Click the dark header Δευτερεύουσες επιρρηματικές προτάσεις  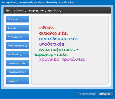pos(33,11)
